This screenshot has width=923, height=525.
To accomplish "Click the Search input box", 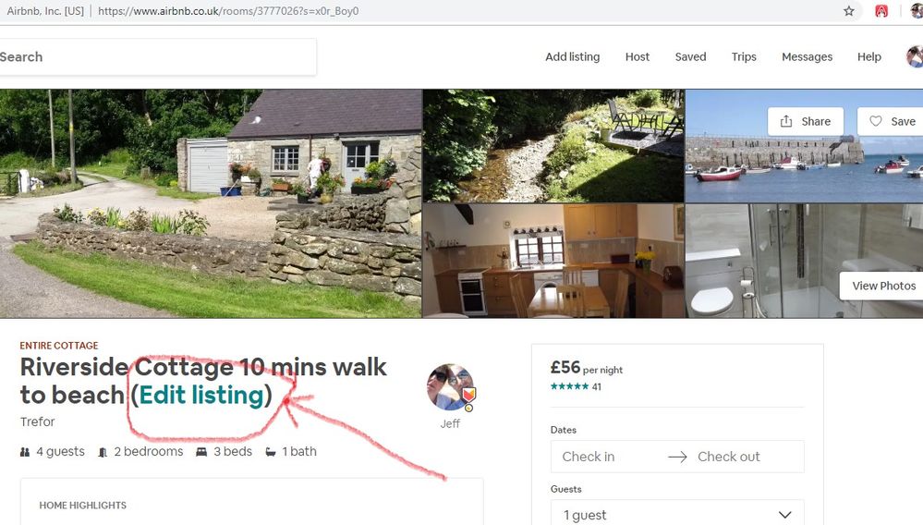I will tap(157, 57).
